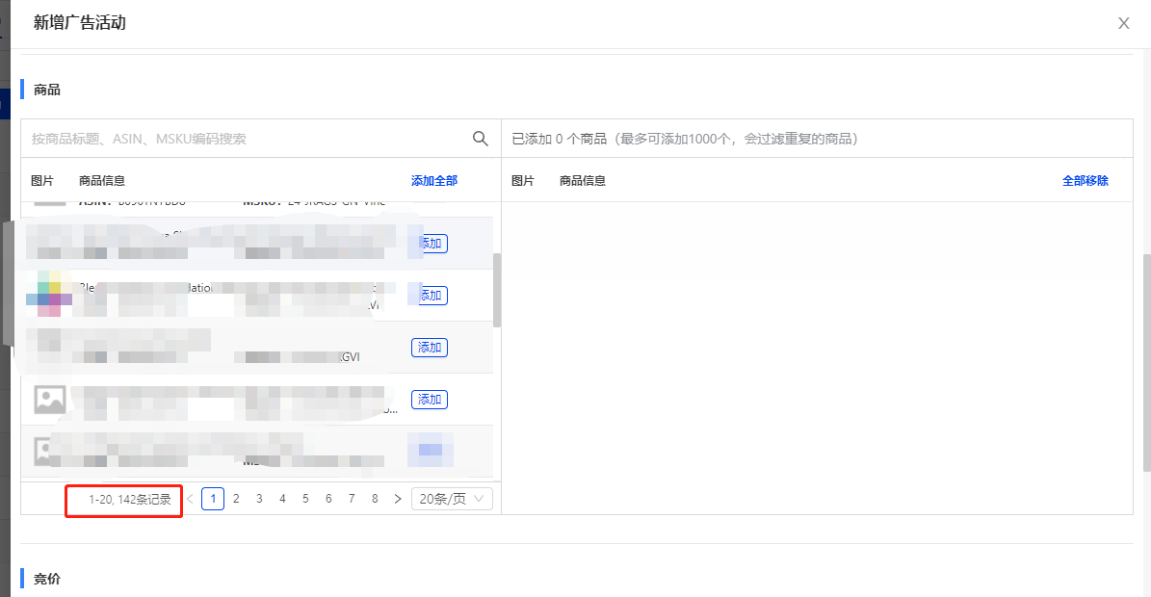Click 添加 beside the fully visible image placeholder
1151x597 pixels.
coord(430,400)
